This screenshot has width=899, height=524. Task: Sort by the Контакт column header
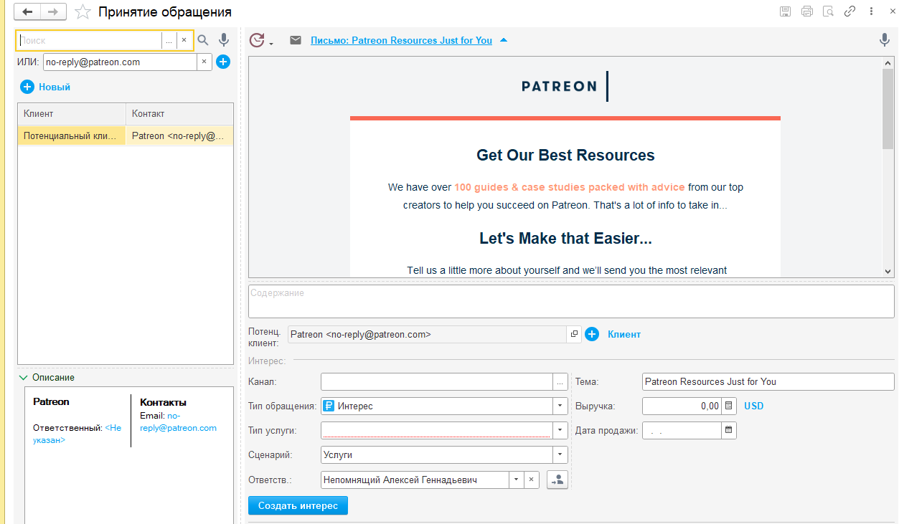(x=179, y=113)
